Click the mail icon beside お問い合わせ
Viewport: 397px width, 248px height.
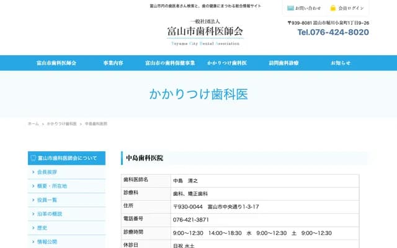point(290,8)
